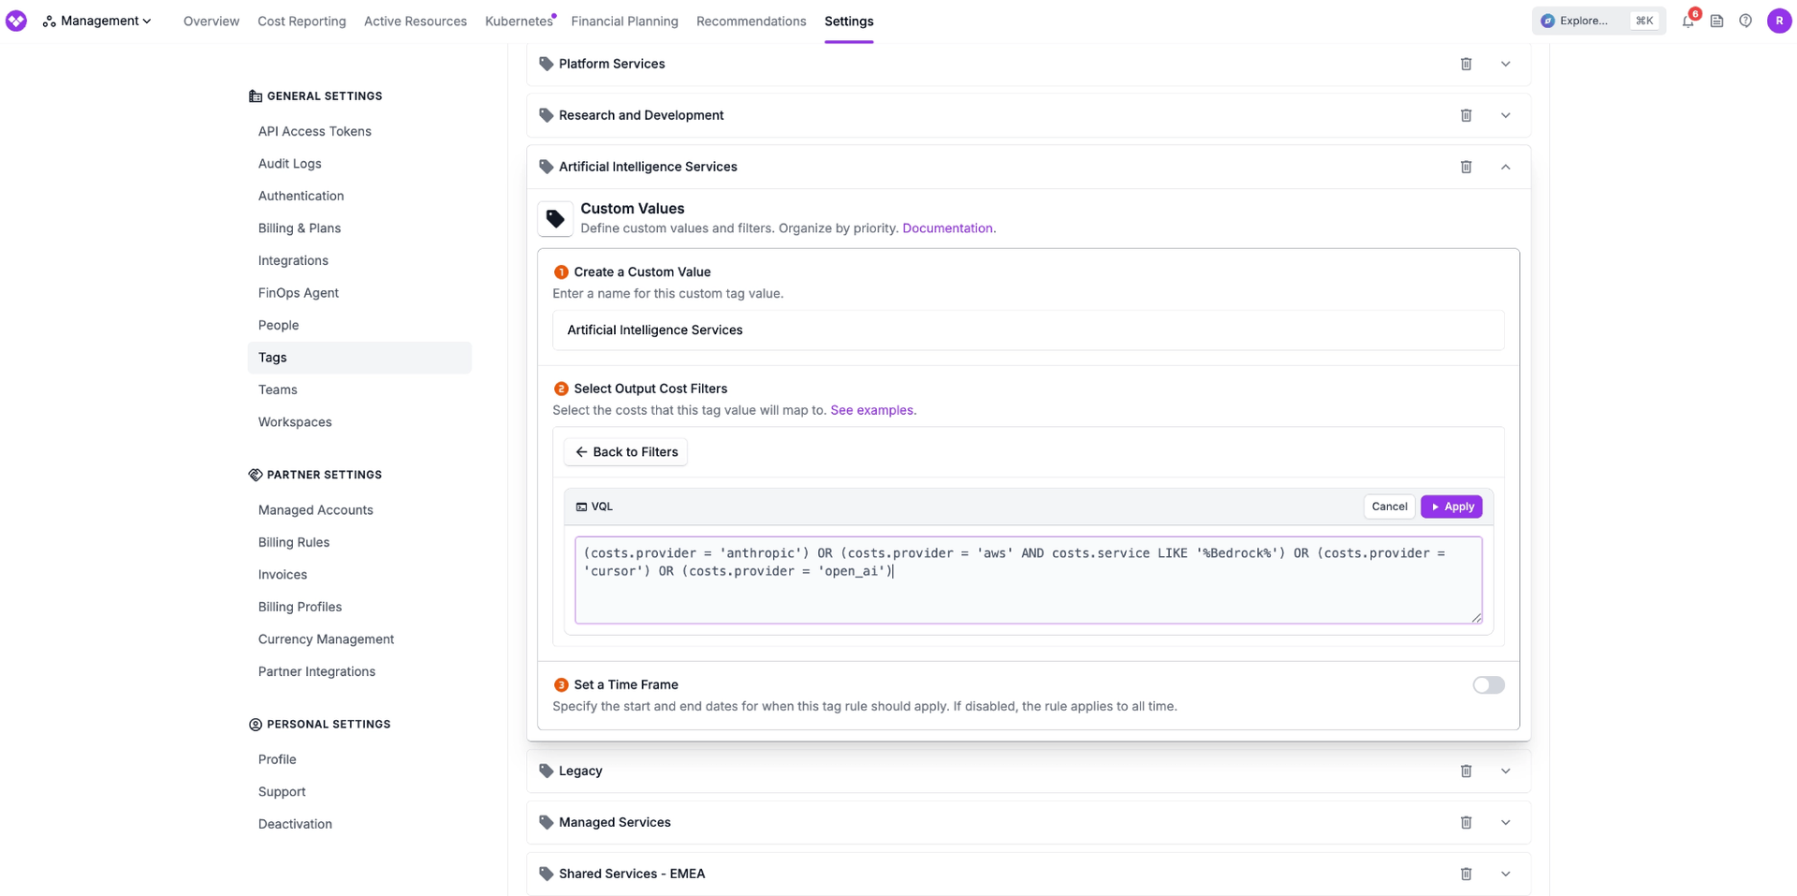Expand the Research and Development tag

1505,114
